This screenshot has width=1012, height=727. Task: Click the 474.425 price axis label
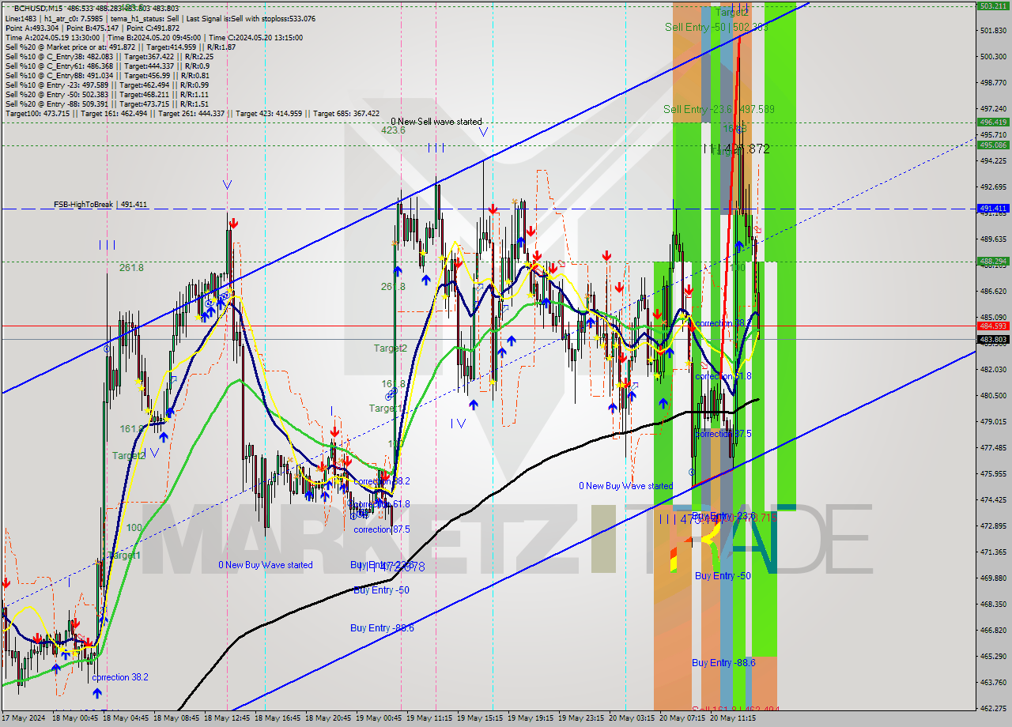pyautogui.click(x=993, y=500)
